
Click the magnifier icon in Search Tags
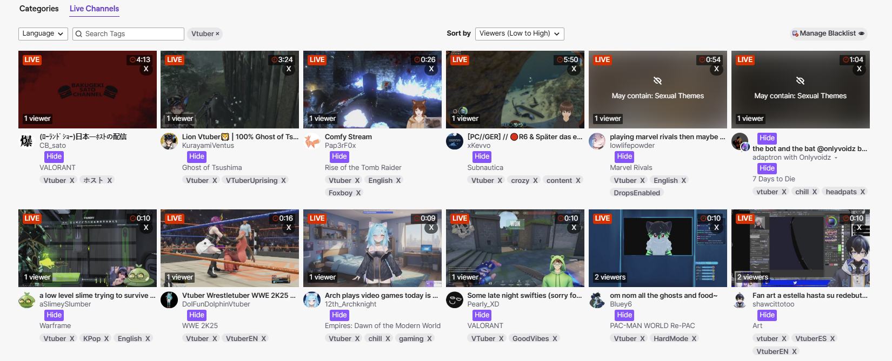coord(79,34)
